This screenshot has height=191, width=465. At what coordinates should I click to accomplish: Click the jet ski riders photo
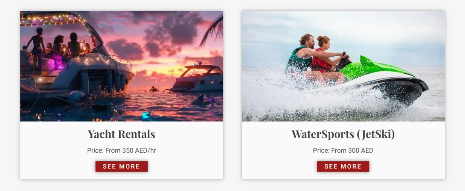[343, 66]
